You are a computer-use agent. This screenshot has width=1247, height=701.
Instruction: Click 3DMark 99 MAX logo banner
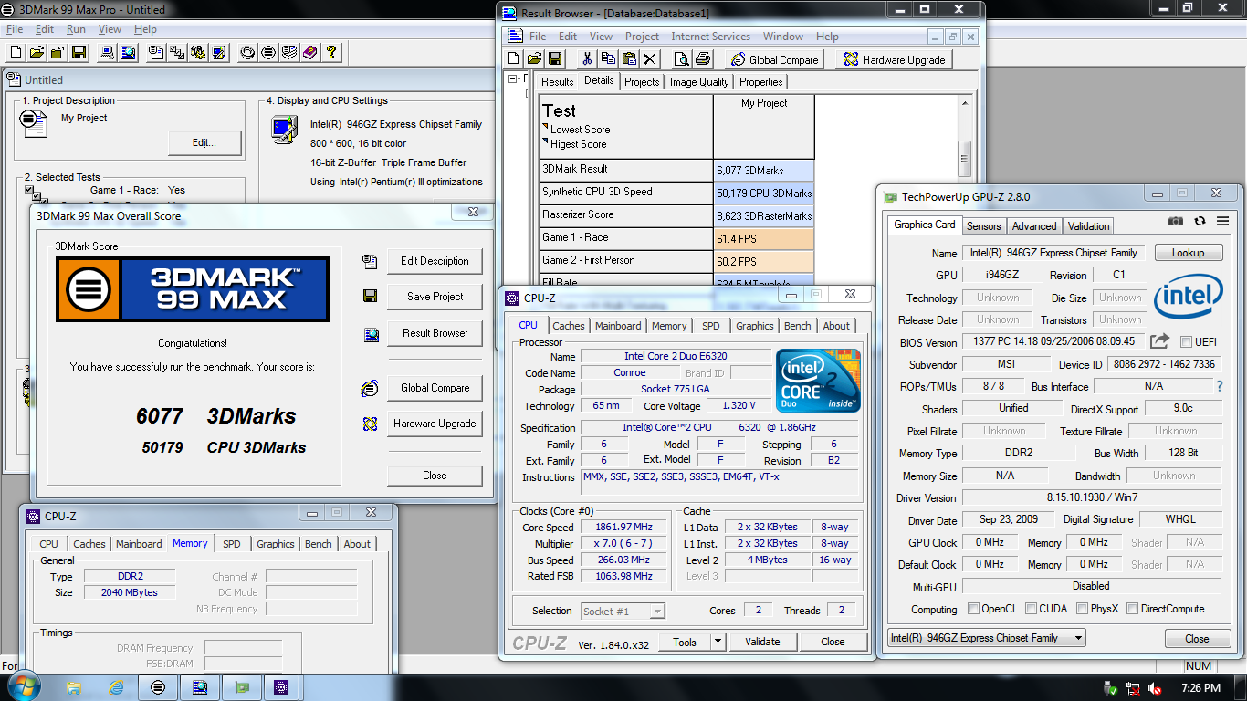point(193,289)
